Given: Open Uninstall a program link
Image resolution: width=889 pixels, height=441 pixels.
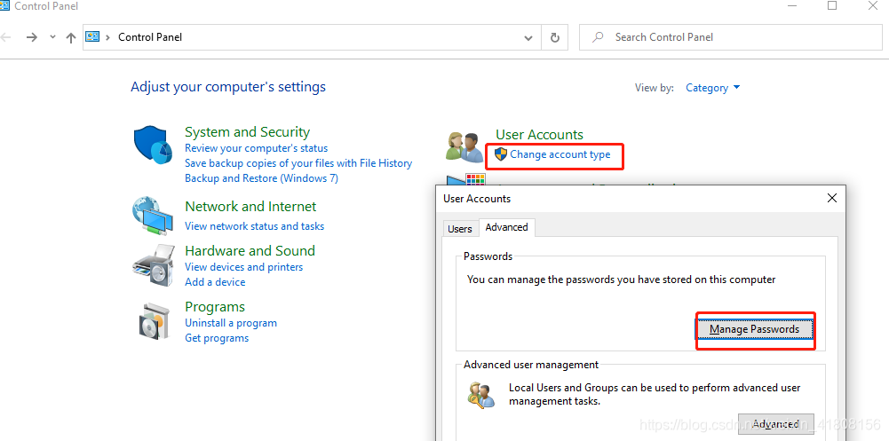Looking at the screenshot, I should (x=231, y=323).
